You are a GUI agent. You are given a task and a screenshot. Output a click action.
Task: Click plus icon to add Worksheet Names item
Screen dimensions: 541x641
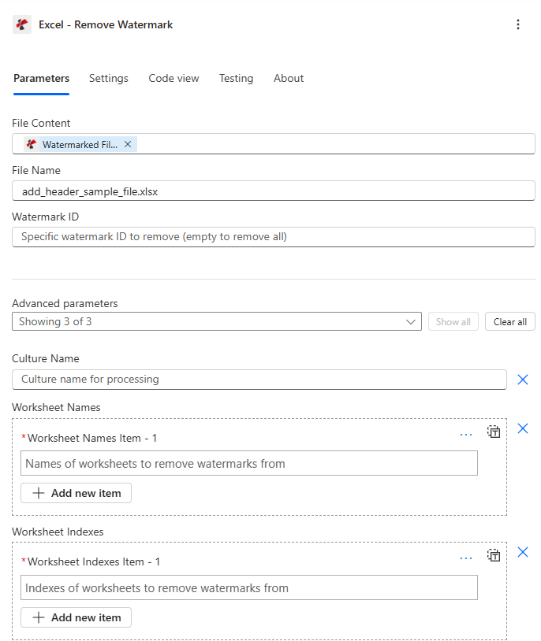pos(39,493)
